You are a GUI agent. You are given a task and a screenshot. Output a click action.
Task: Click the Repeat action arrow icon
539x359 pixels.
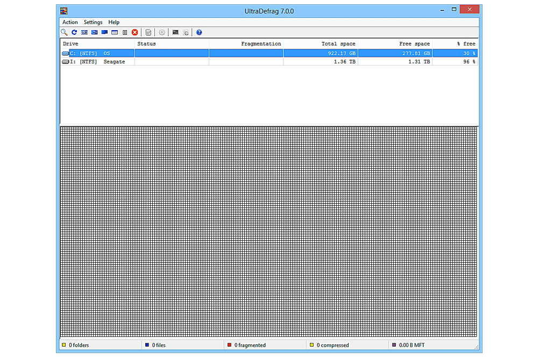pyautogui.click(x=74, y=33)
